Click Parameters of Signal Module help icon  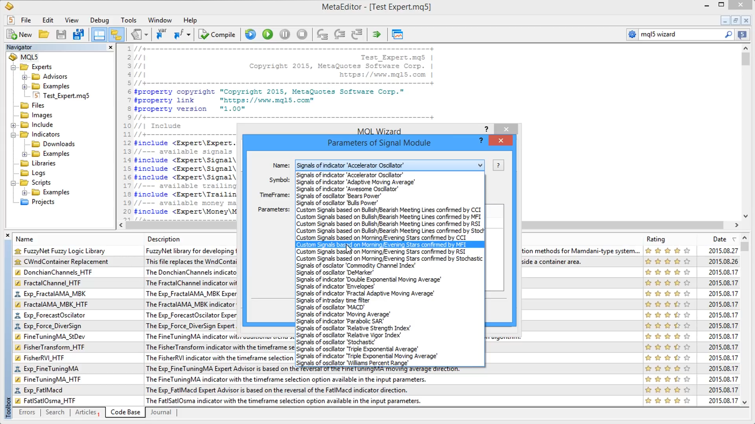[x=481, y=140]
